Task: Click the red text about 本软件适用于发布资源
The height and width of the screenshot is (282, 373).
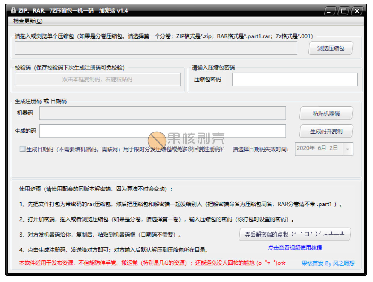Action: [152, 263]
